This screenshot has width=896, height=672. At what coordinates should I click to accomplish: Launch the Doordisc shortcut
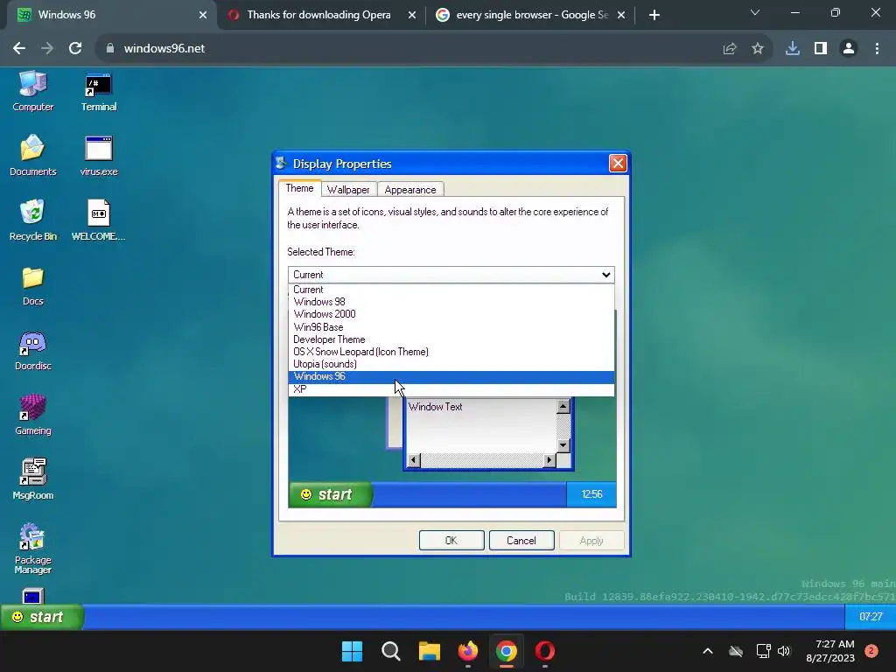(32, 350)
